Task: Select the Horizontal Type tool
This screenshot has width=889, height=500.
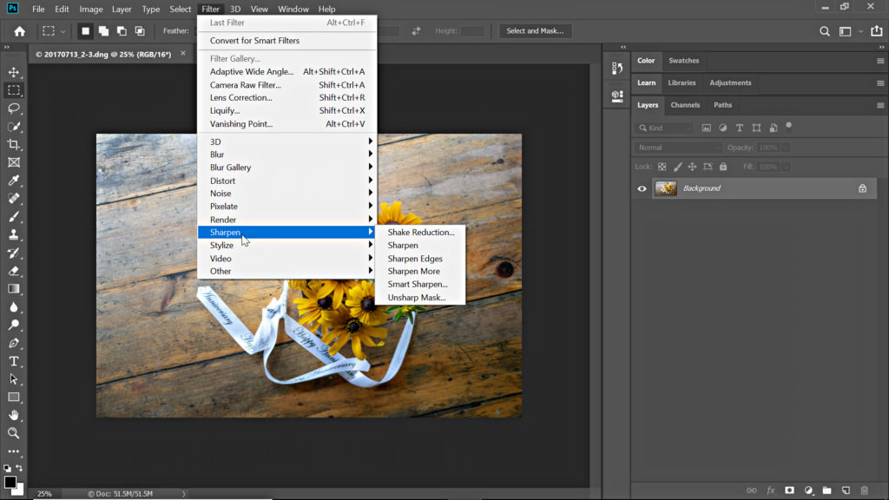Action: (x=14, y=361)
